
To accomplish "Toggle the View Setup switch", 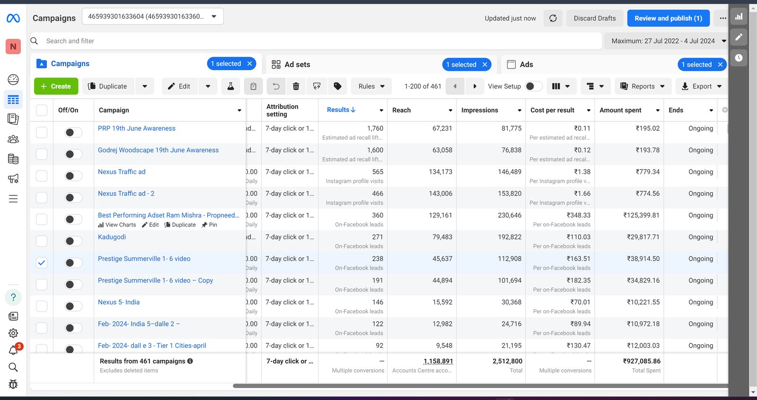I will coord(534,86).
